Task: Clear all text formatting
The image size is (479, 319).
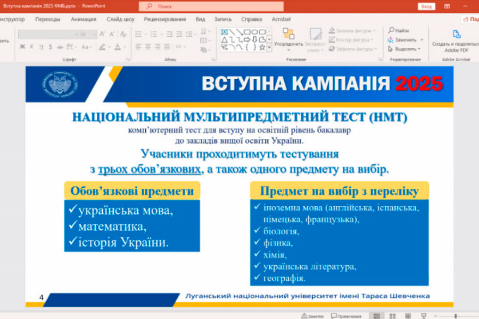Action: coord(123,34)
